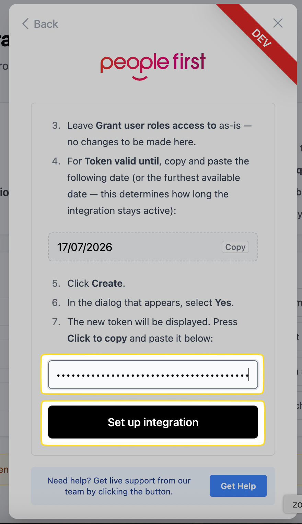Click the smile curve under the logo
The image size is (302, 524).
coord(140,78)
